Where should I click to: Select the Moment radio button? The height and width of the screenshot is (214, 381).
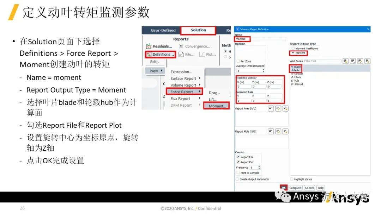[293, 52]
